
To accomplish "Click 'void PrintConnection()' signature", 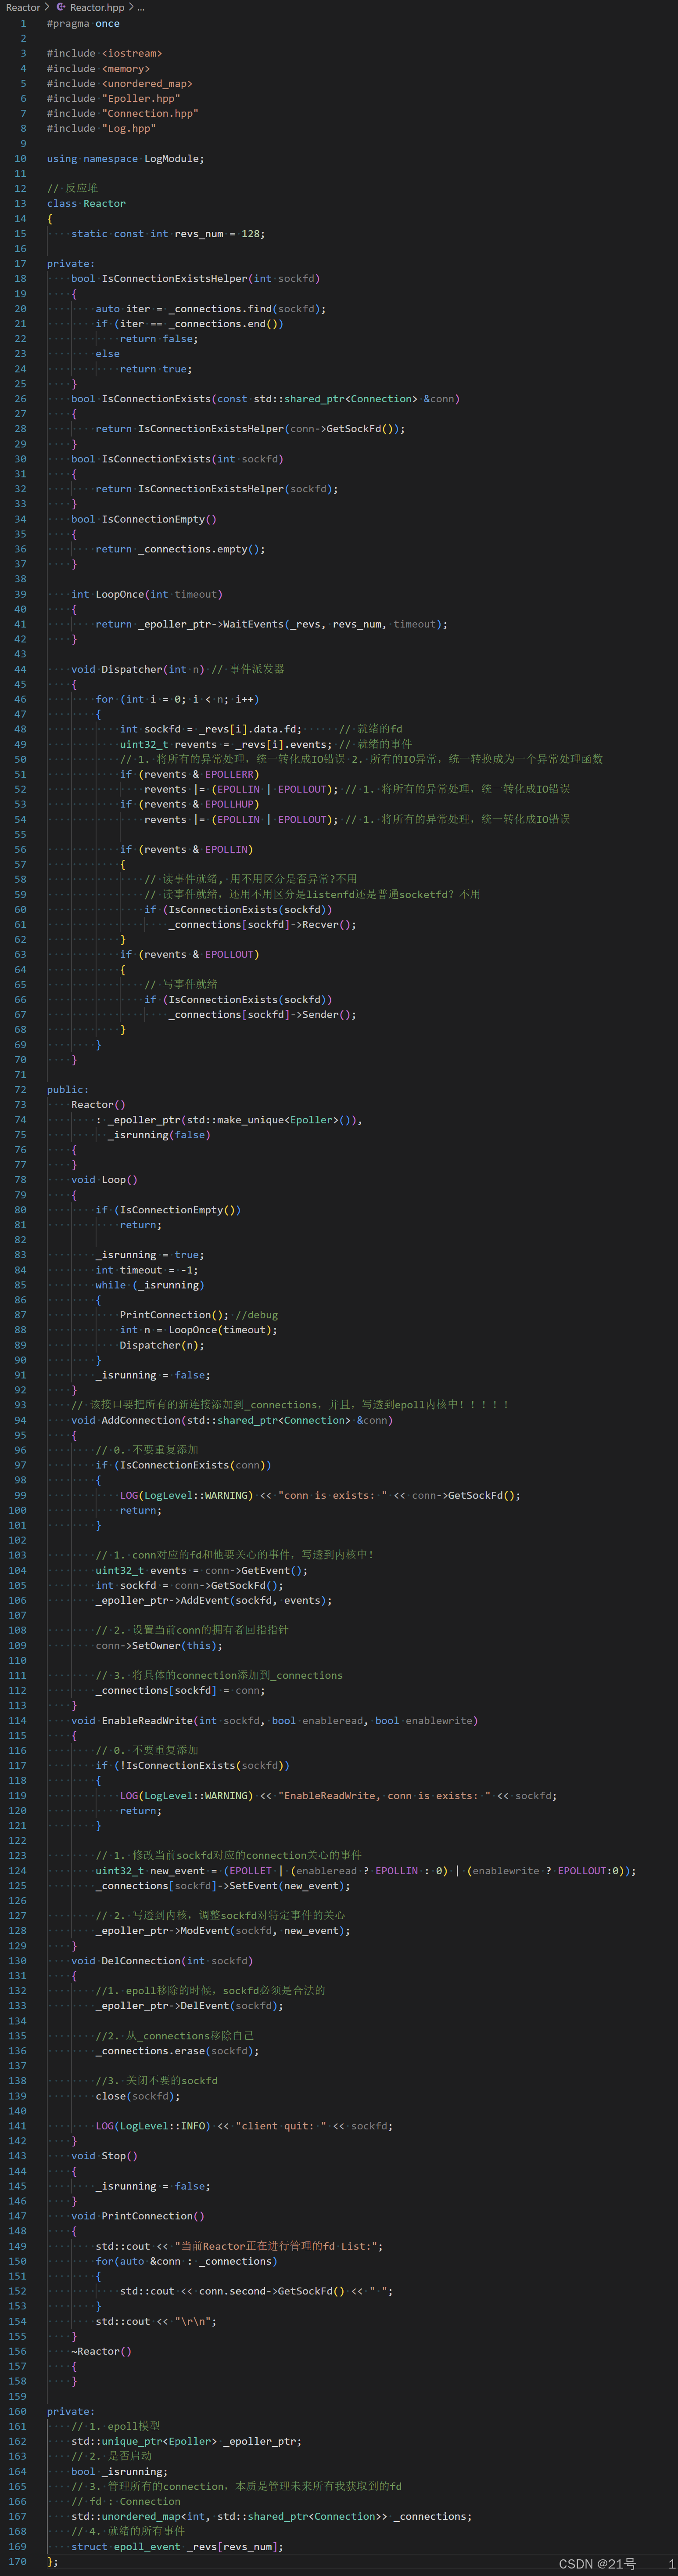I will [x=137, y=2215].
